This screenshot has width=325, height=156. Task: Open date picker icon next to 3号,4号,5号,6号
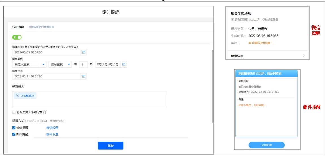pos(124,64)
